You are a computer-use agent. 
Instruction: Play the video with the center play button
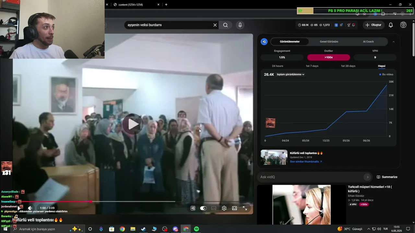[133, 124]
